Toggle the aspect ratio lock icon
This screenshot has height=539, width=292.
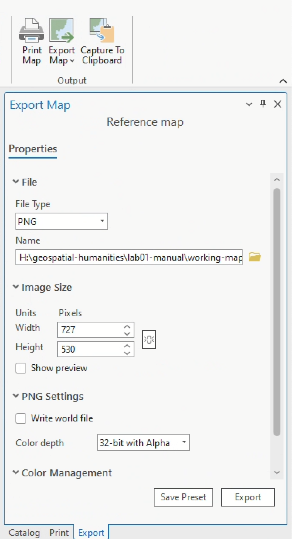149,339
